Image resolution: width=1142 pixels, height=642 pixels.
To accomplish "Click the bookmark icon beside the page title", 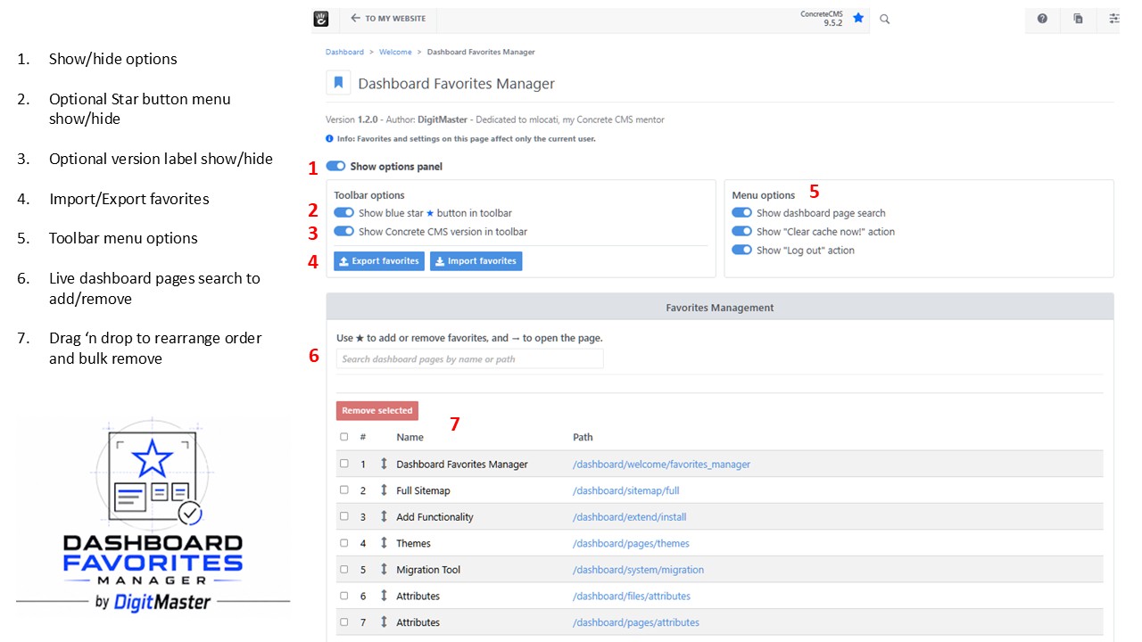I will tap(338, 83).
